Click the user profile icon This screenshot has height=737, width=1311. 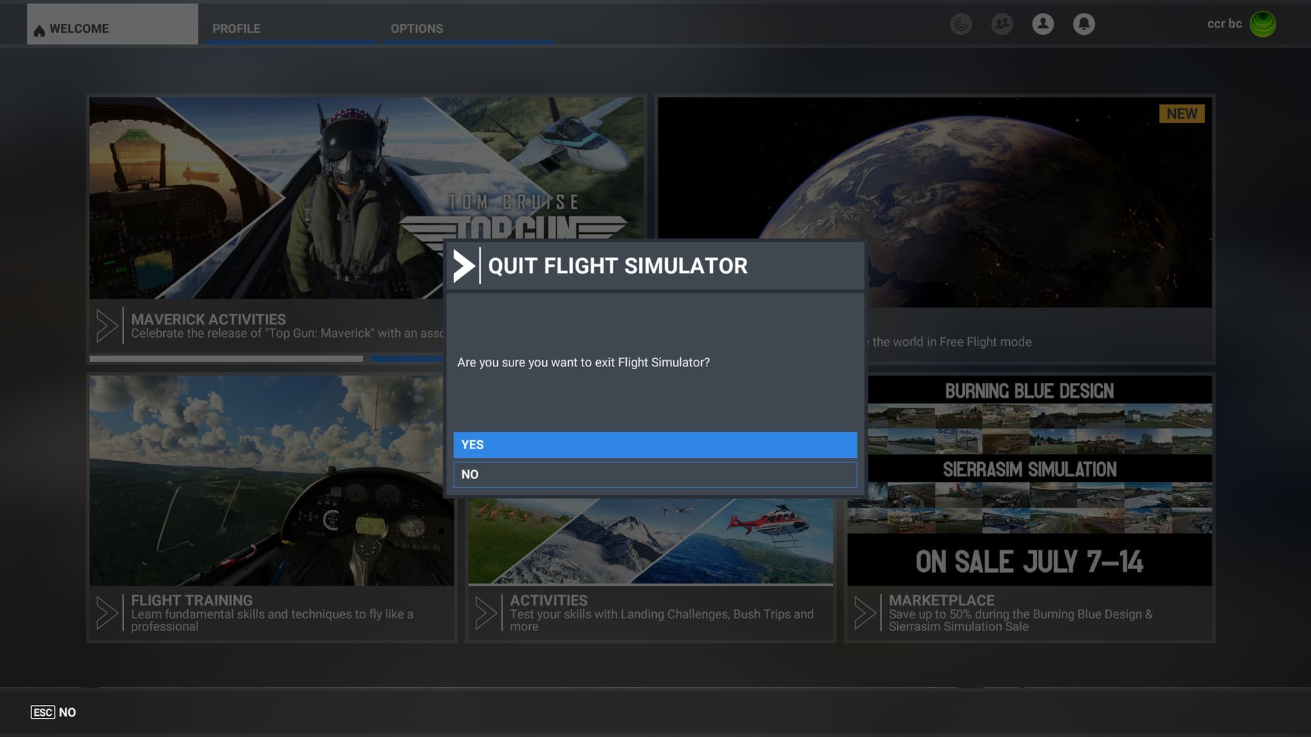coord(1043,24)
